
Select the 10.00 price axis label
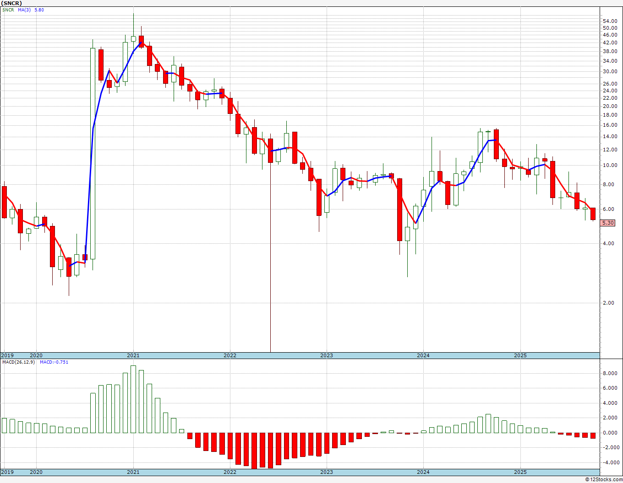pyautogui.click(x=610, y=166)
